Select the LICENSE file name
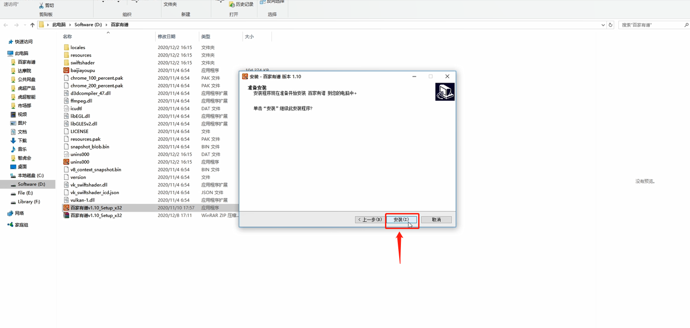 (x=79, y=131)
